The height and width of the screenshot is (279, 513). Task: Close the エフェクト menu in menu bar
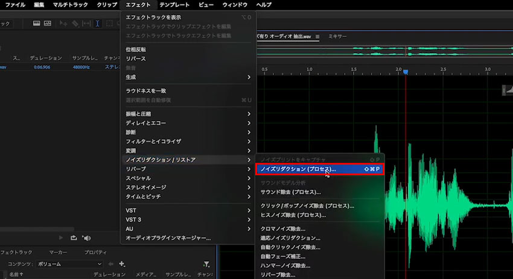(x=138, y=5)
